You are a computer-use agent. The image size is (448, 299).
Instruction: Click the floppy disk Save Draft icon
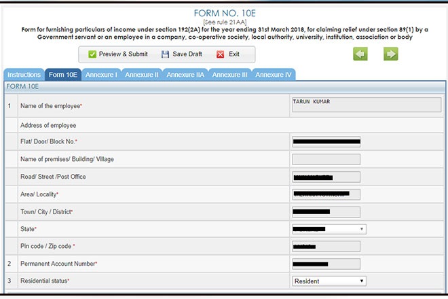pos(165,54)
